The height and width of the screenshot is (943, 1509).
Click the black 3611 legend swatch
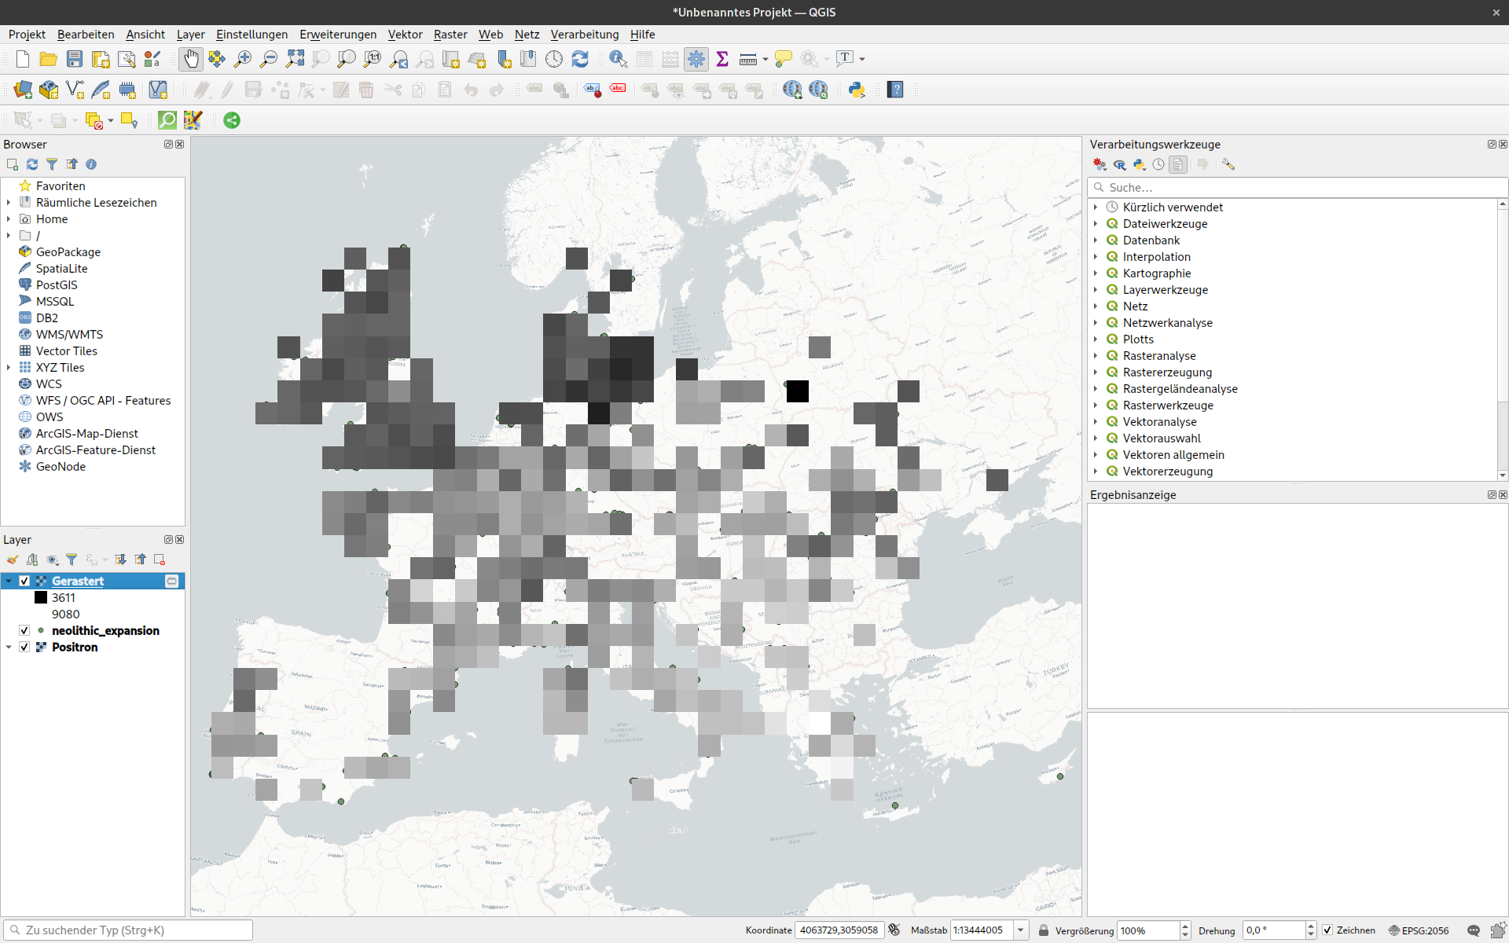pyautogui.click(x=41, y=598)
